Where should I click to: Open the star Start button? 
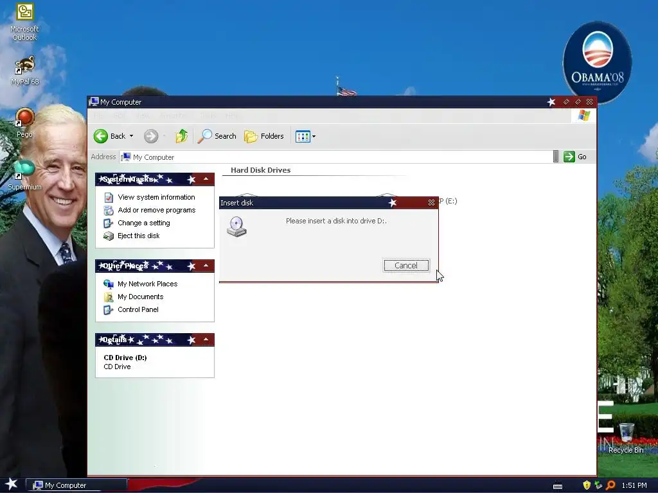(x=11, y=484)
